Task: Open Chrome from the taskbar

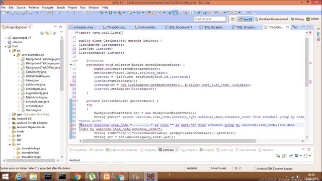Action: pos(77,176)
